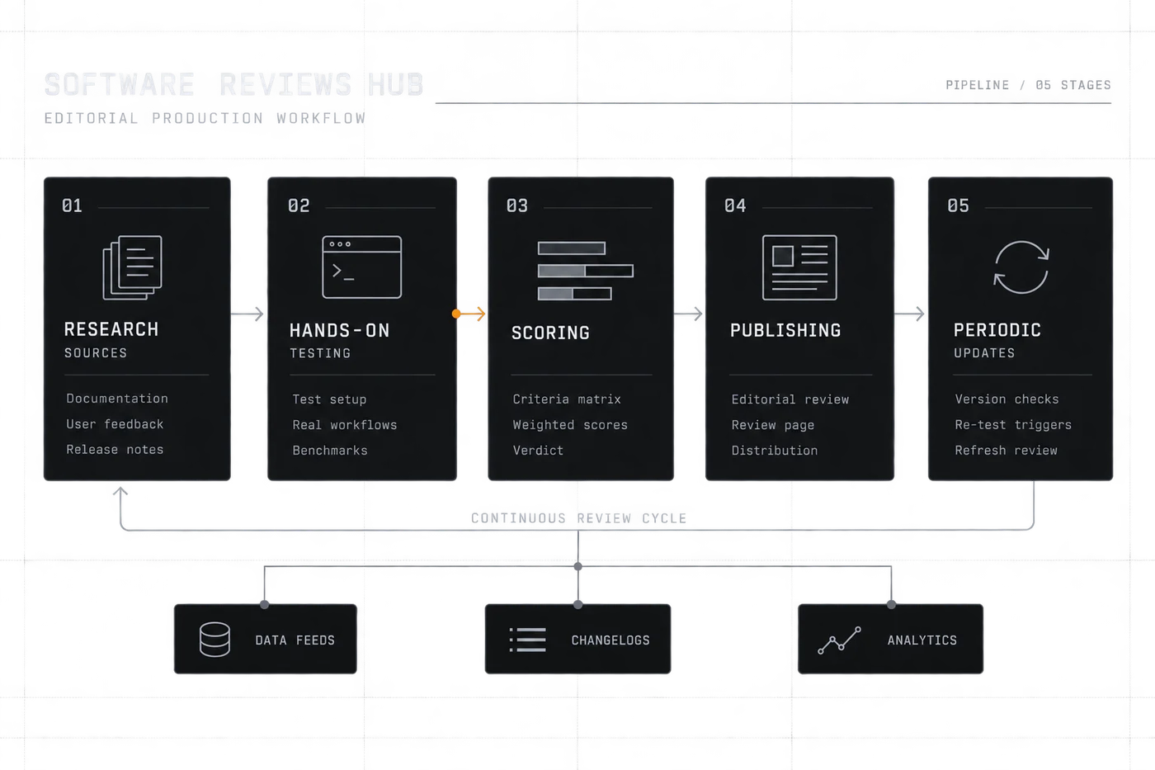1155x770 pixels.
Task: Click the Release notes item
Action: click(115, 450)
